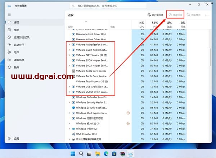Screen dimensions: 216x158
Task: Expand VMware Guest Authentication row
Action: point(69,50)
